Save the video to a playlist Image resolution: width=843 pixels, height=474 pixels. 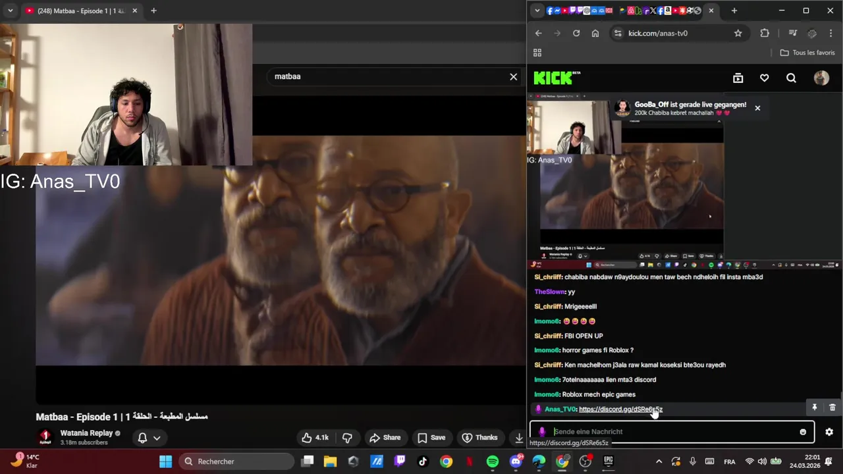pos(432,437)
